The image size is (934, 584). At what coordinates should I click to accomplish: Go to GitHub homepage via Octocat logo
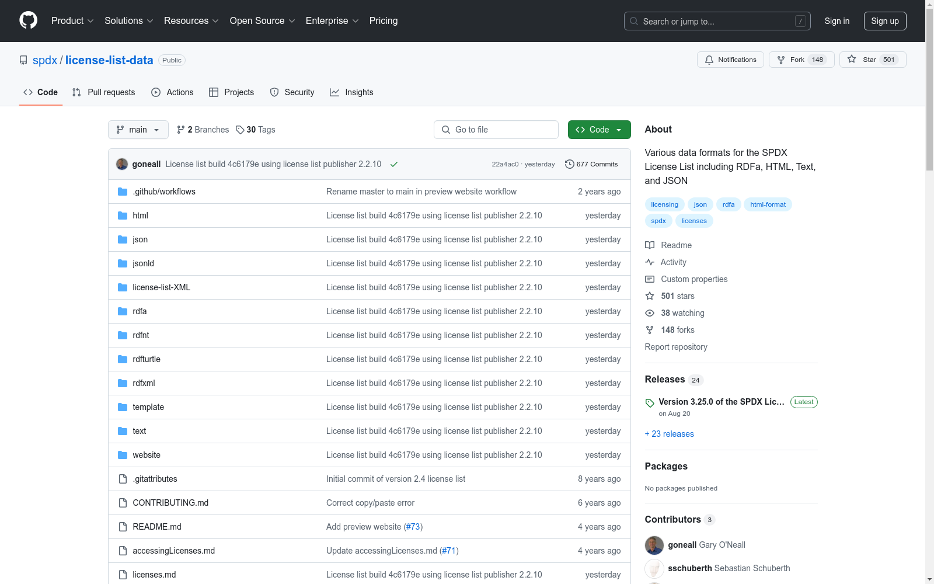(x=28, y=20)
